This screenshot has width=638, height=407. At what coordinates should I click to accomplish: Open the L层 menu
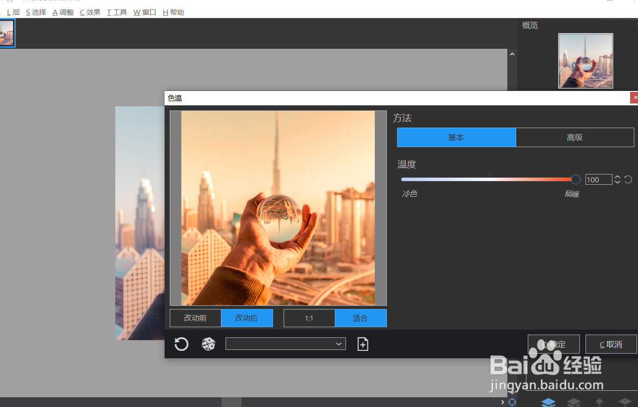coord(13,13)
